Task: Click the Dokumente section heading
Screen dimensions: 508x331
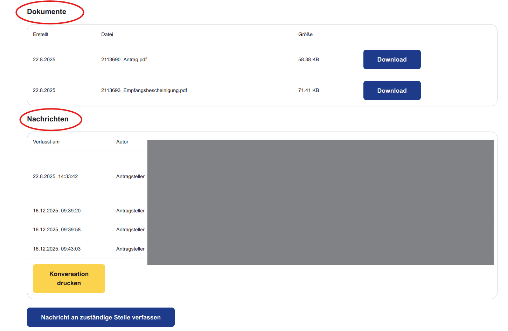Action: point(47,12)
